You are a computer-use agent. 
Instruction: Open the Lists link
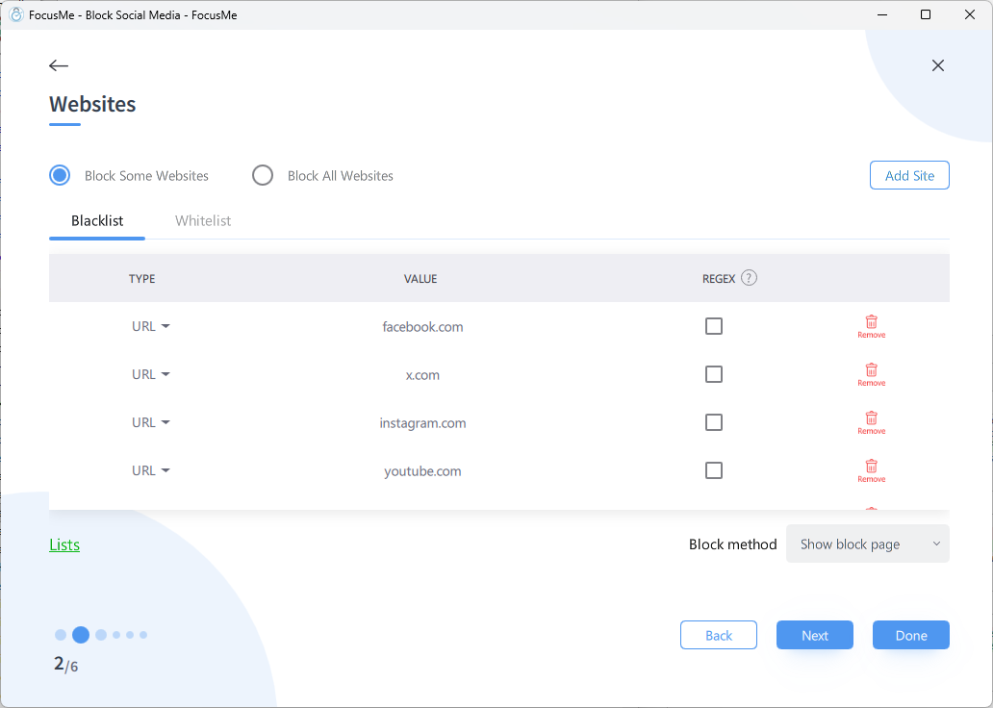(64, 544)
